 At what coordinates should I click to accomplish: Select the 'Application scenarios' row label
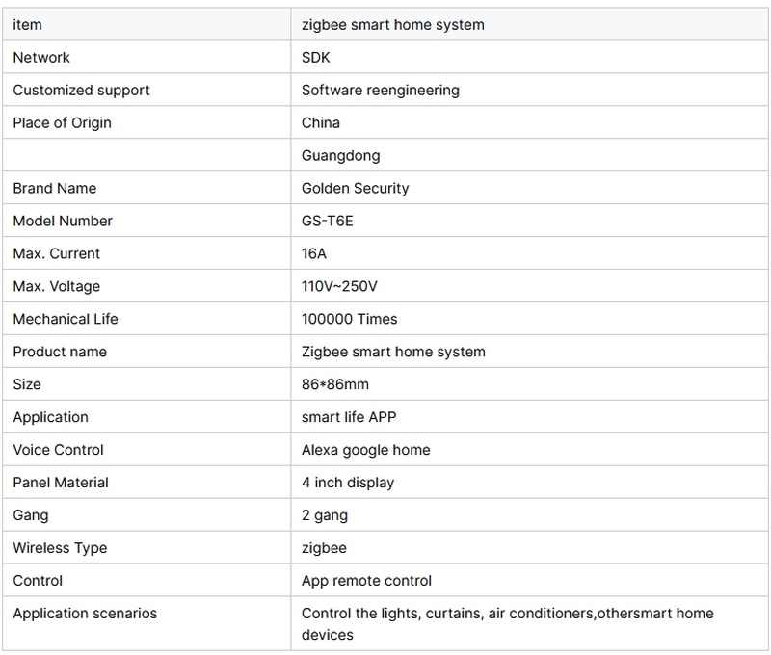point(85,614)
